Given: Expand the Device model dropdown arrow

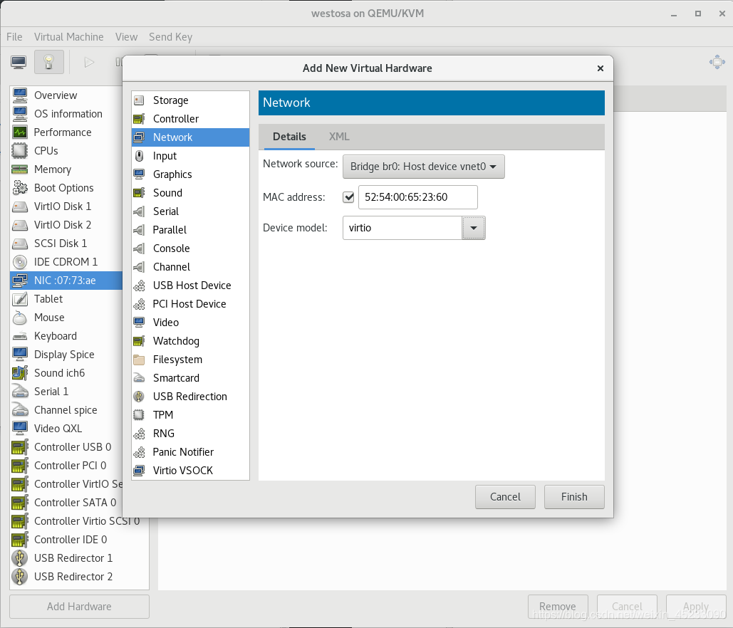Looking at the screenshot, I should 474,228.
